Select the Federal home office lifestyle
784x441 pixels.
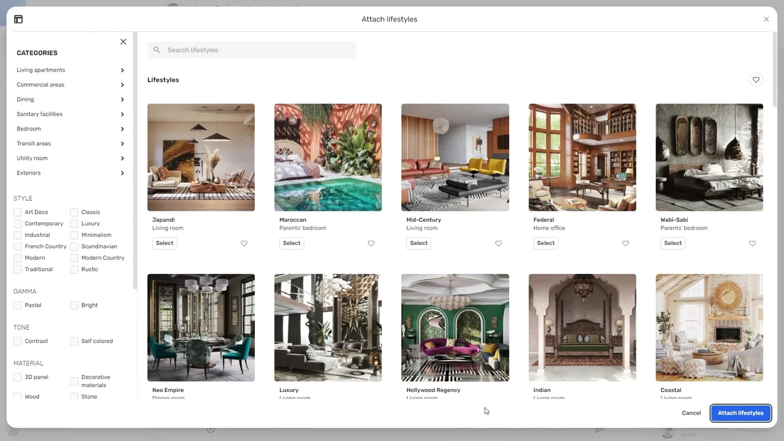pos(546,243)
